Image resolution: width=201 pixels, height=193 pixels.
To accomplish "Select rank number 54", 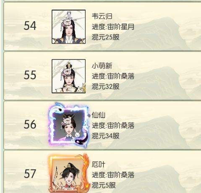I will tap(30, 26).
